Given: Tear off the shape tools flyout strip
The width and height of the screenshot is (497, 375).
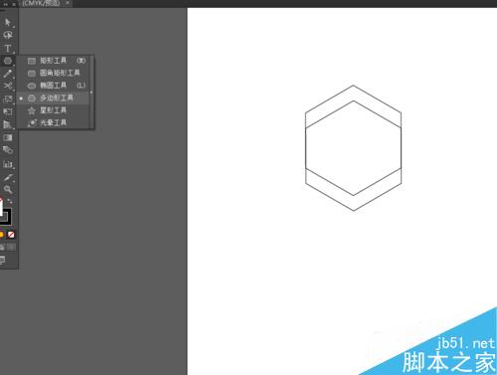Looking at the screenshot, I should pos(91,93).
